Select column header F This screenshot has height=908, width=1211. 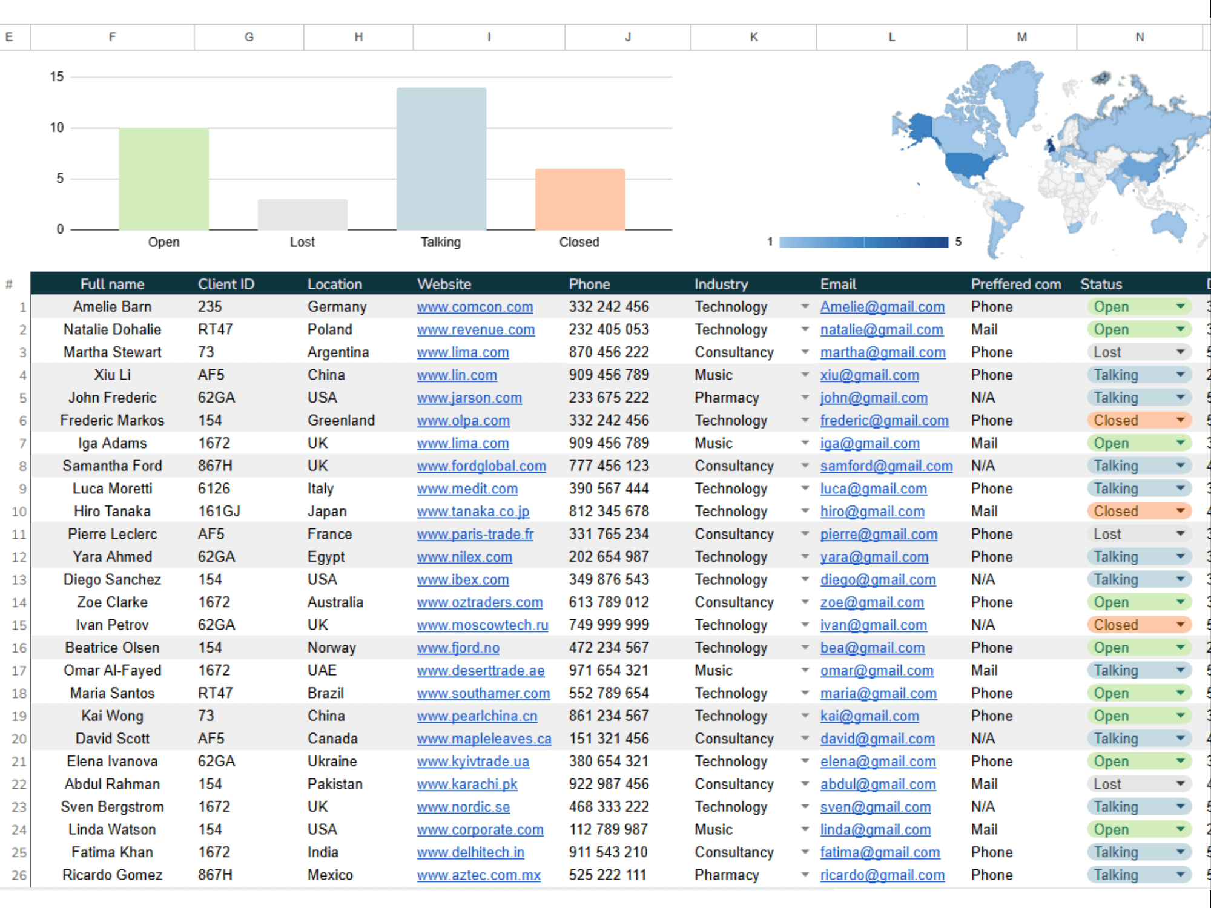[x=112, y=37]
